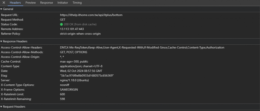The height and width of the screenshot is (111, 260).
Task: Click the green status code indicator dot
Action: point(61,24)
